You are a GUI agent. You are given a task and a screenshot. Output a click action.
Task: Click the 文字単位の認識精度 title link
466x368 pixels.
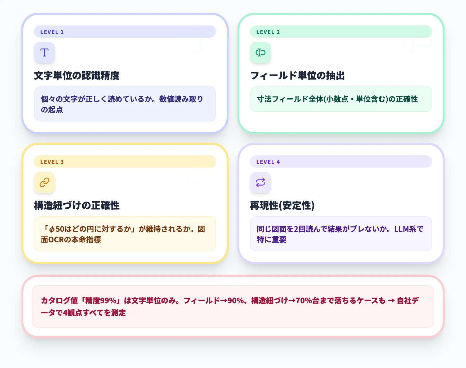pyautogui.click(x=79, y=75)
